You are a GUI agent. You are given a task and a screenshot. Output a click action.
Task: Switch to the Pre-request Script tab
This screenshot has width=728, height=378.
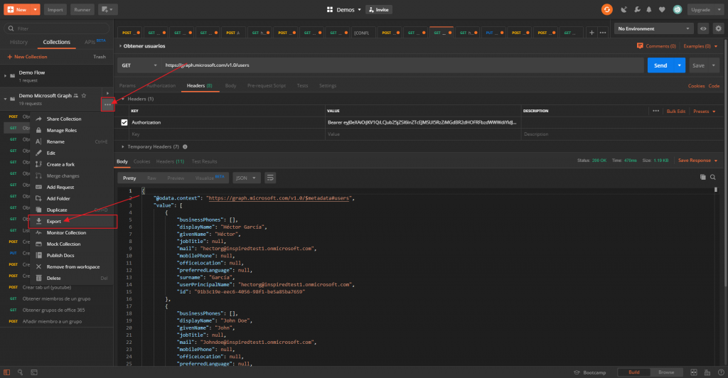click(x=266, y=85)
